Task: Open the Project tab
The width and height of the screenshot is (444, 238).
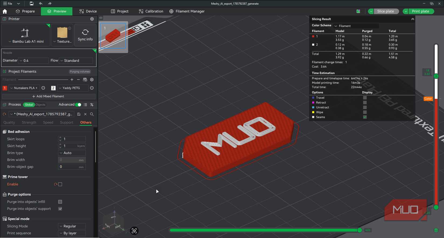Action: (x=120, y=11)
